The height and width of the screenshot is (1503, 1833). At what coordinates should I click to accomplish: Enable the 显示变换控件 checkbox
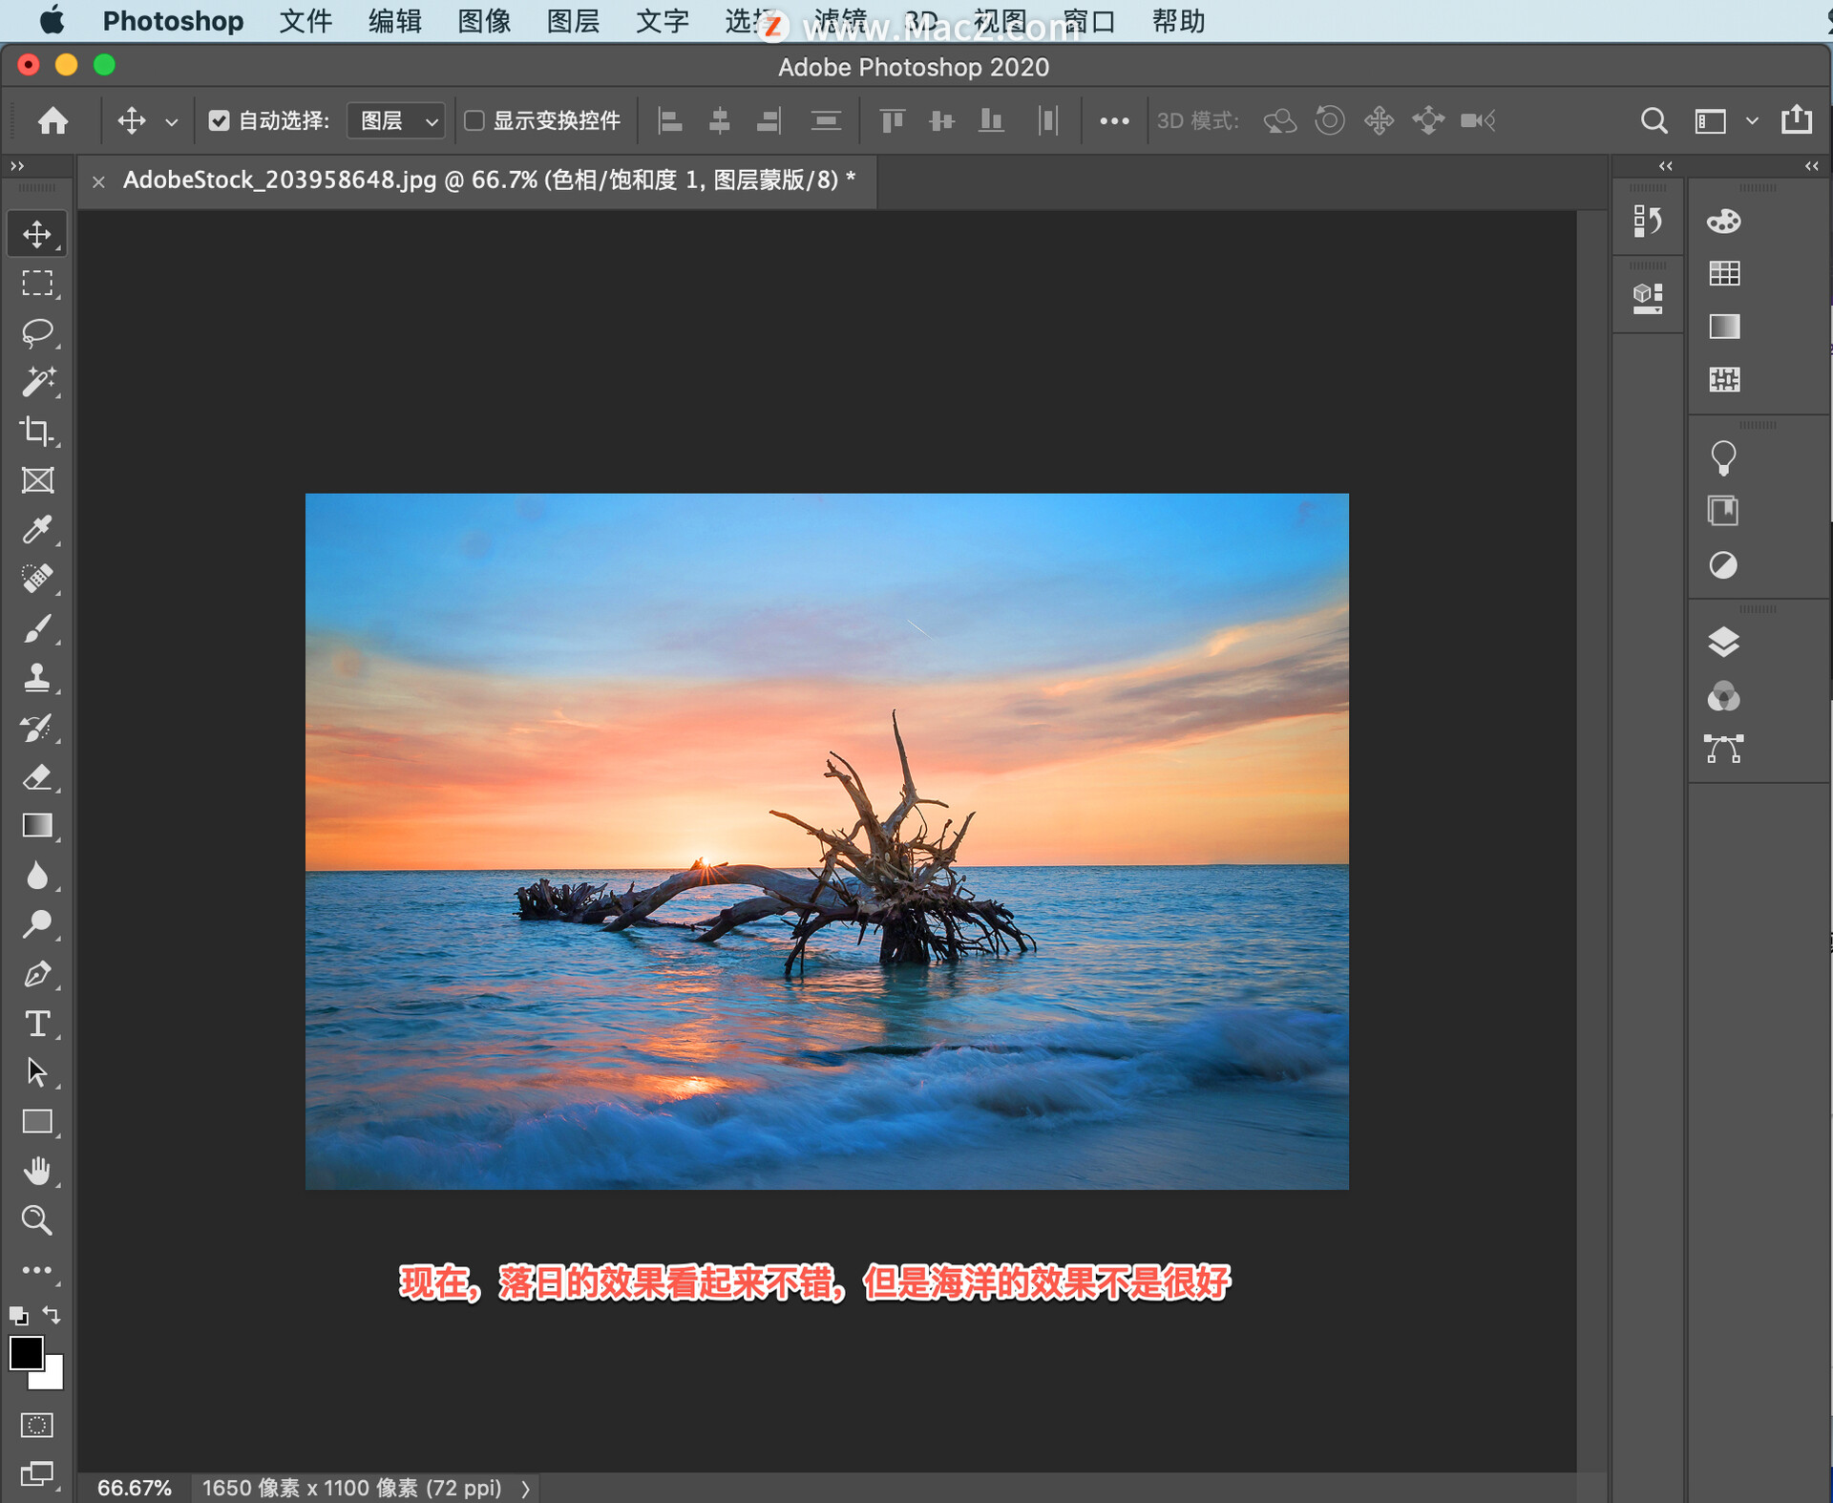click(x=474, y=120)
